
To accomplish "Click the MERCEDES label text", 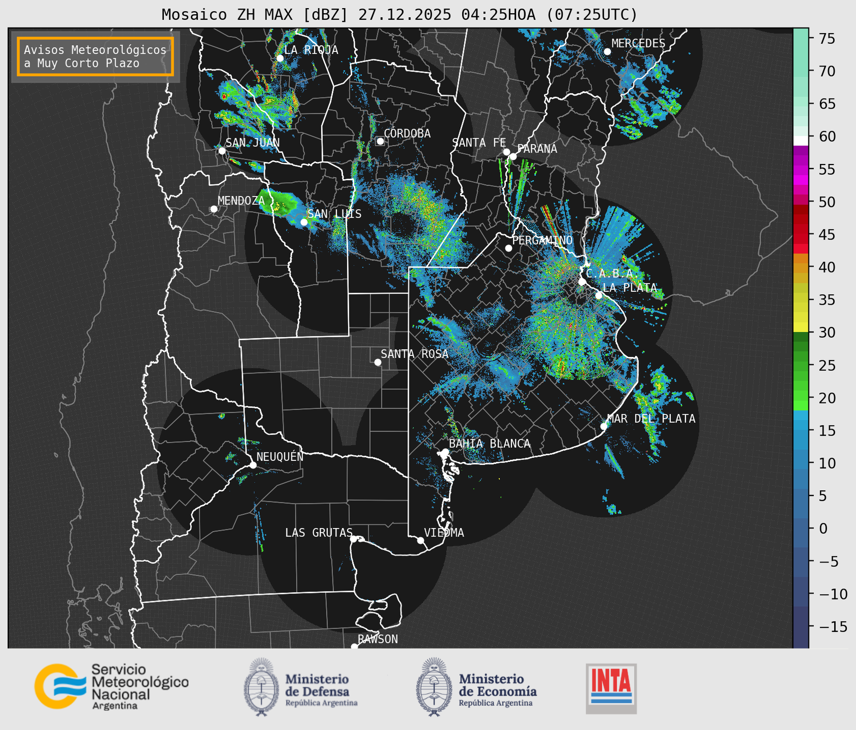I will [638, 43].
